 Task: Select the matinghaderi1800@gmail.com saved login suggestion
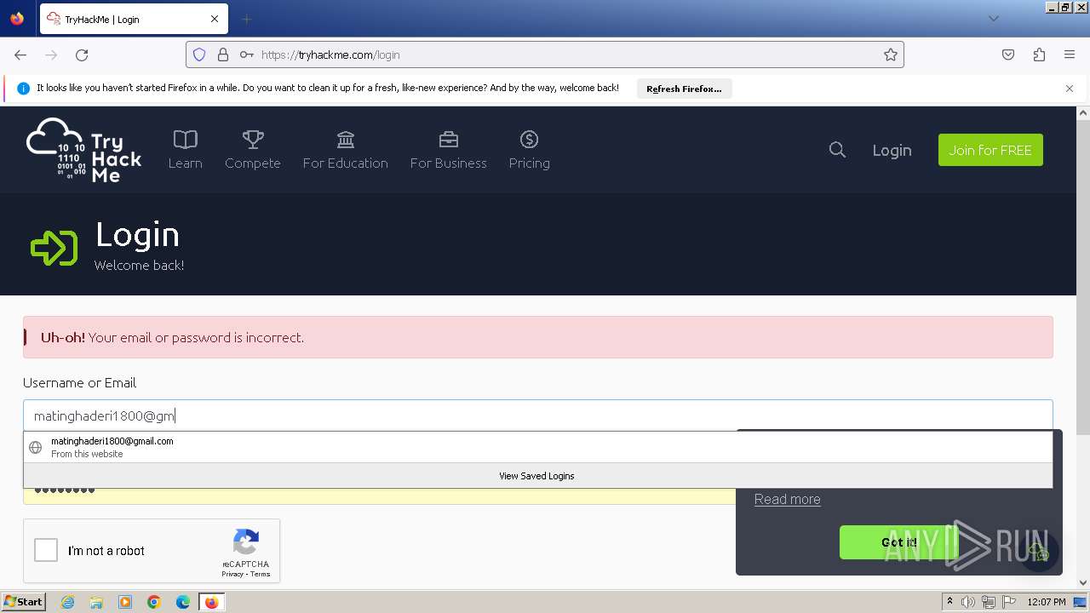coord(538,447)
